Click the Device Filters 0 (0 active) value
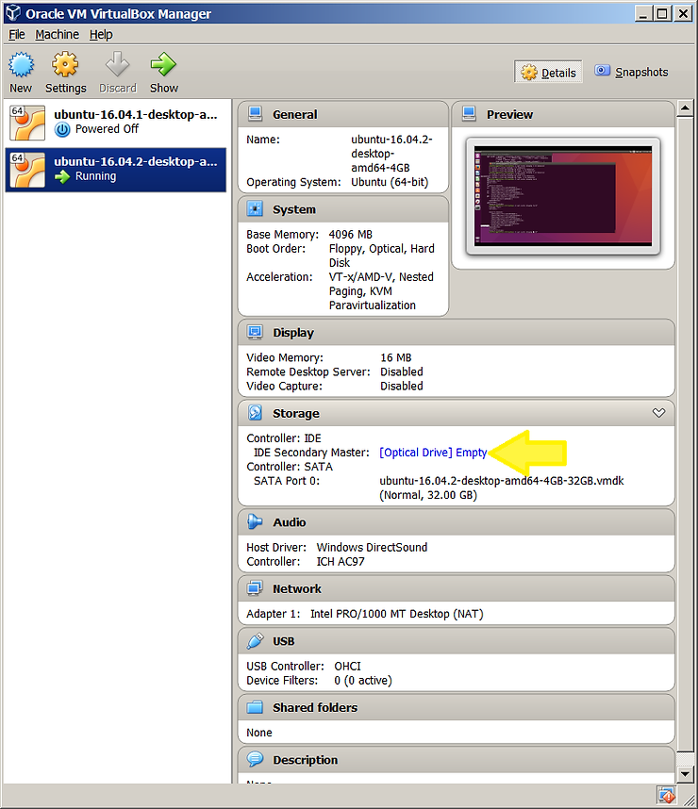 [363, 681]
